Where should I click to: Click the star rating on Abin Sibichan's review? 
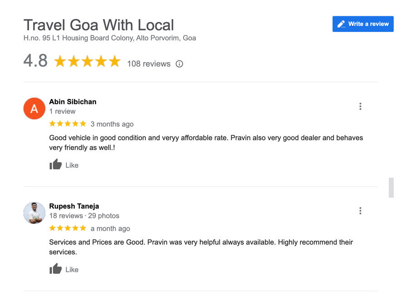[67, 124]
